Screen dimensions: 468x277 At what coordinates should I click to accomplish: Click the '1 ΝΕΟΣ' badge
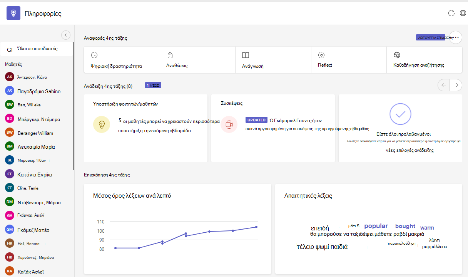(x=153, y=85)
